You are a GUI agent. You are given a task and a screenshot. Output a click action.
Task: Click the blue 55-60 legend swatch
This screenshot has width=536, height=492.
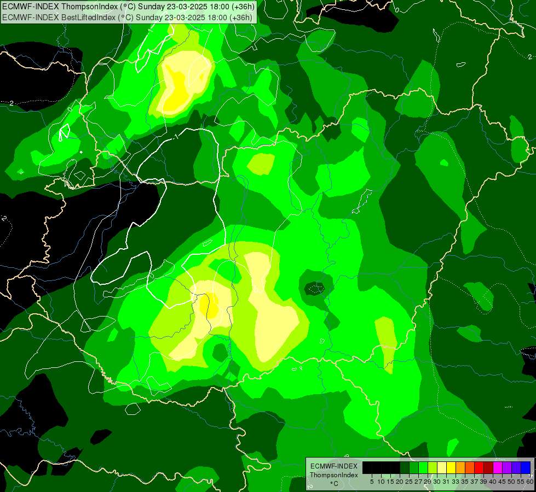pyautogui.click(x=526, y=467)
